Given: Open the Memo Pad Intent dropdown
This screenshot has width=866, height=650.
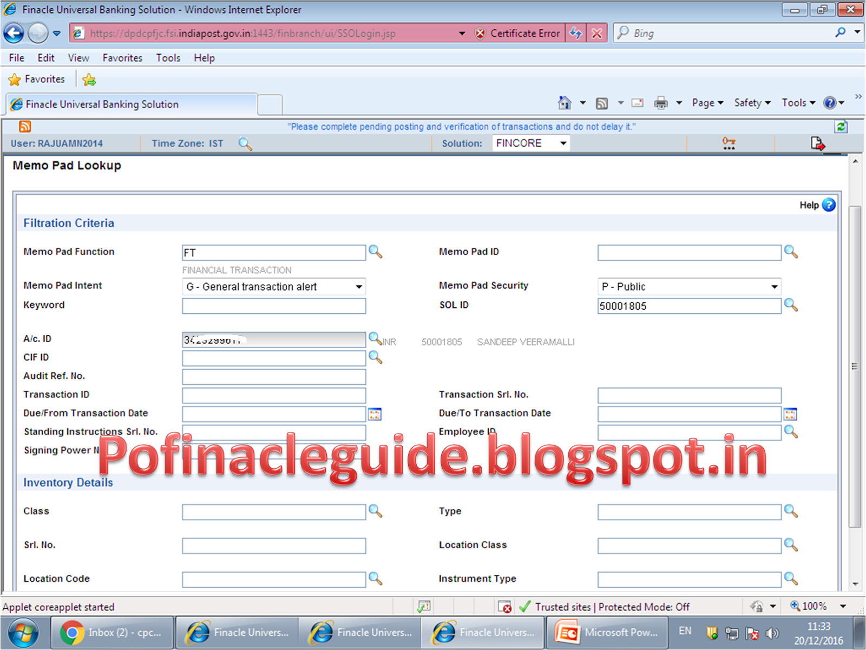Looking at the screenshot, I should (x=359, y=287).
